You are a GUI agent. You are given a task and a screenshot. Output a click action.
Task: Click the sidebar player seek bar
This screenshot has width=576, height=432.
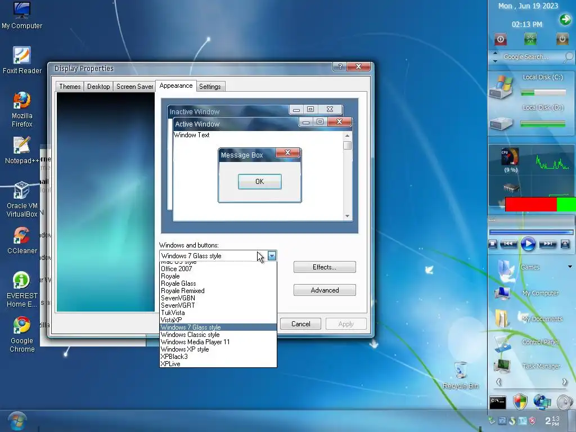531,232
